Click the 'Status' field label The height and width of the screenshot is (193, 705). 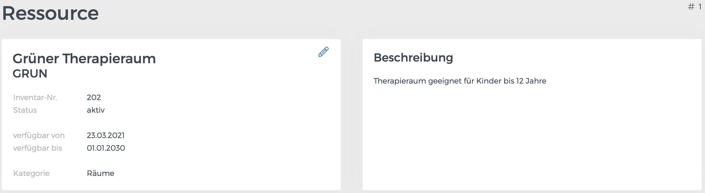pos(25,110)
